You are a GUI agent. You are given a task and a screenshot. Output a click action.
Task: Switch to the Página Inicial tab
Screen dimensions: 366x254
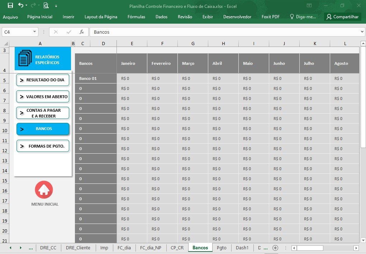(40, 17)
